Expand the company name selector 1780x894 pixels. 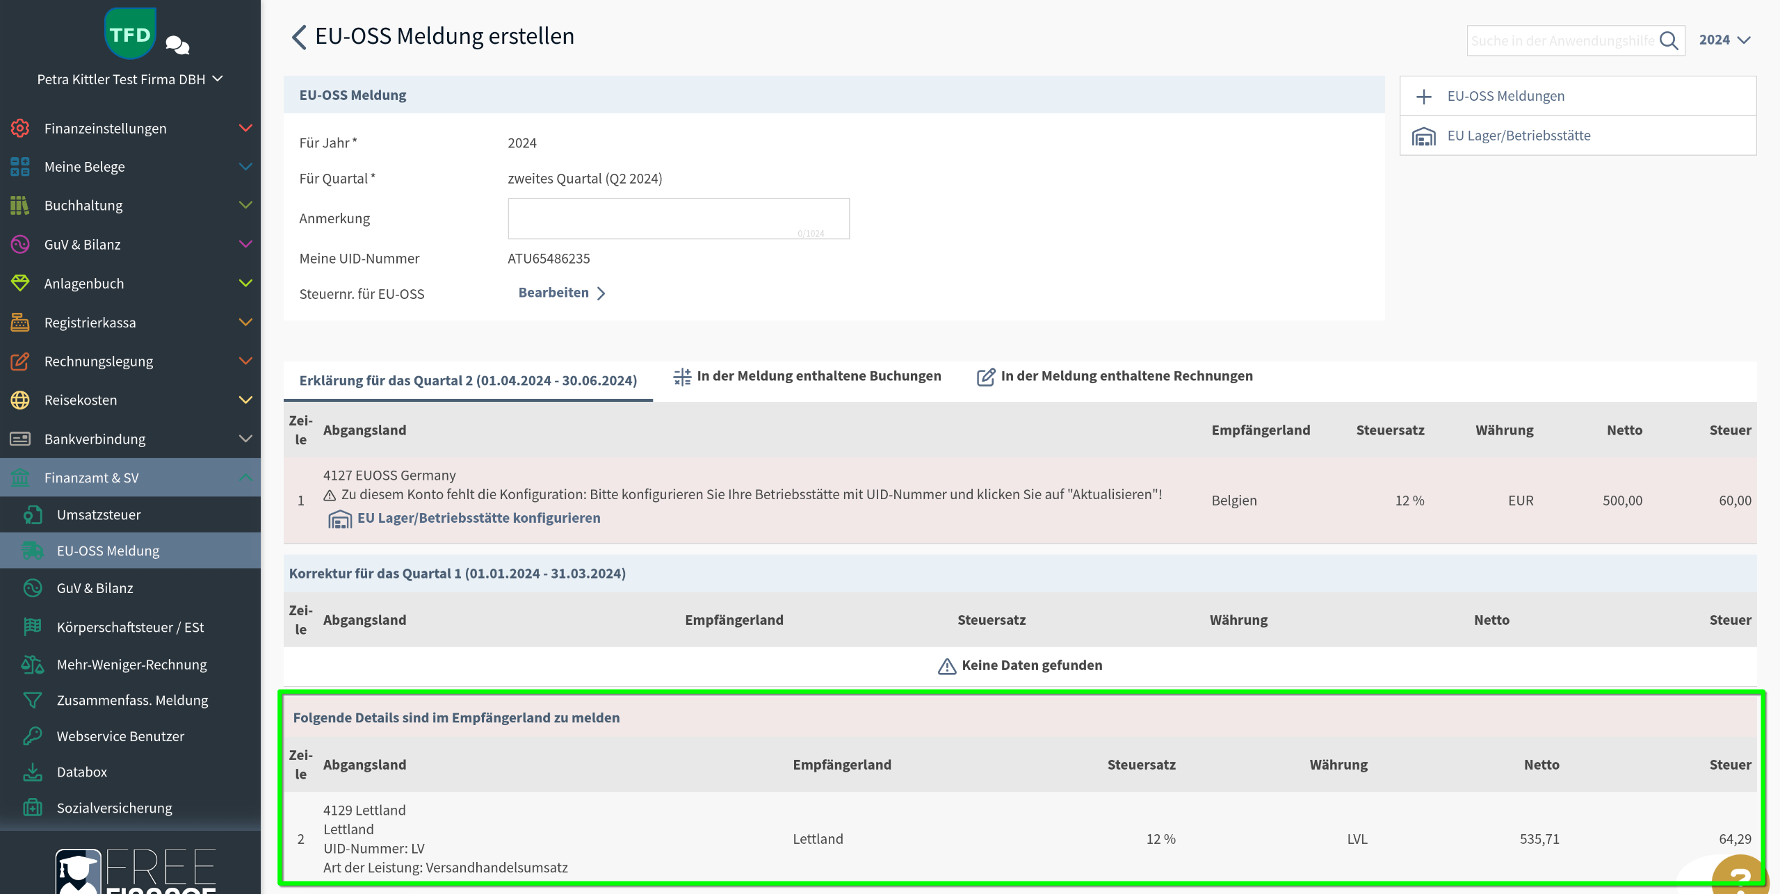(x=130, y=79)
